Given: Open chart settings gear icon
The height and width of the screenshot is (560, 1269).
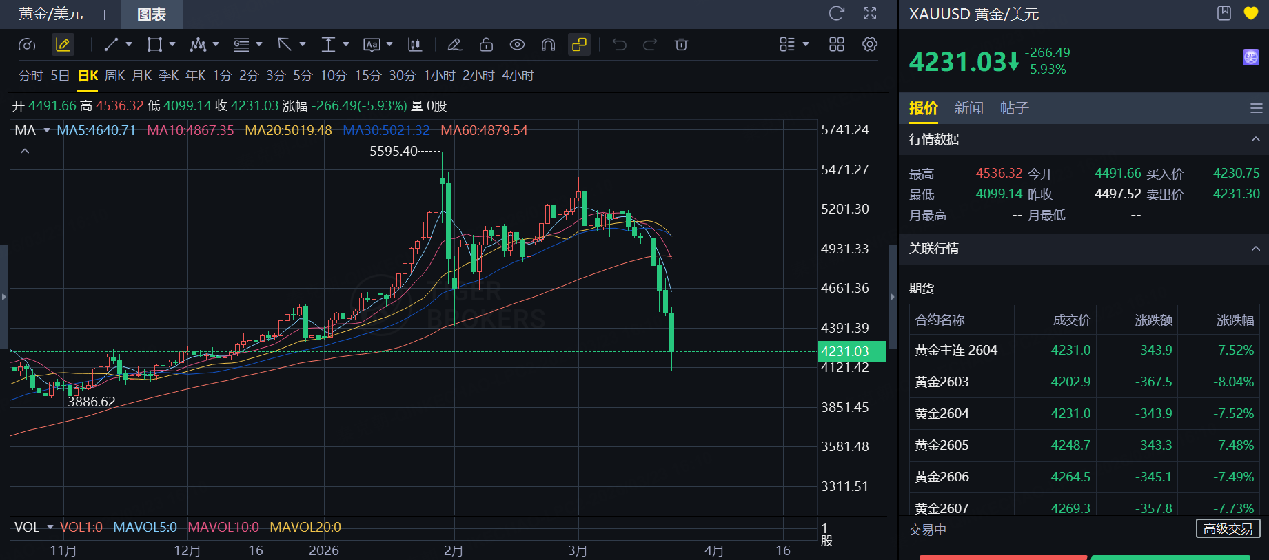Looking at the screenshot, I should coord(870,45).
